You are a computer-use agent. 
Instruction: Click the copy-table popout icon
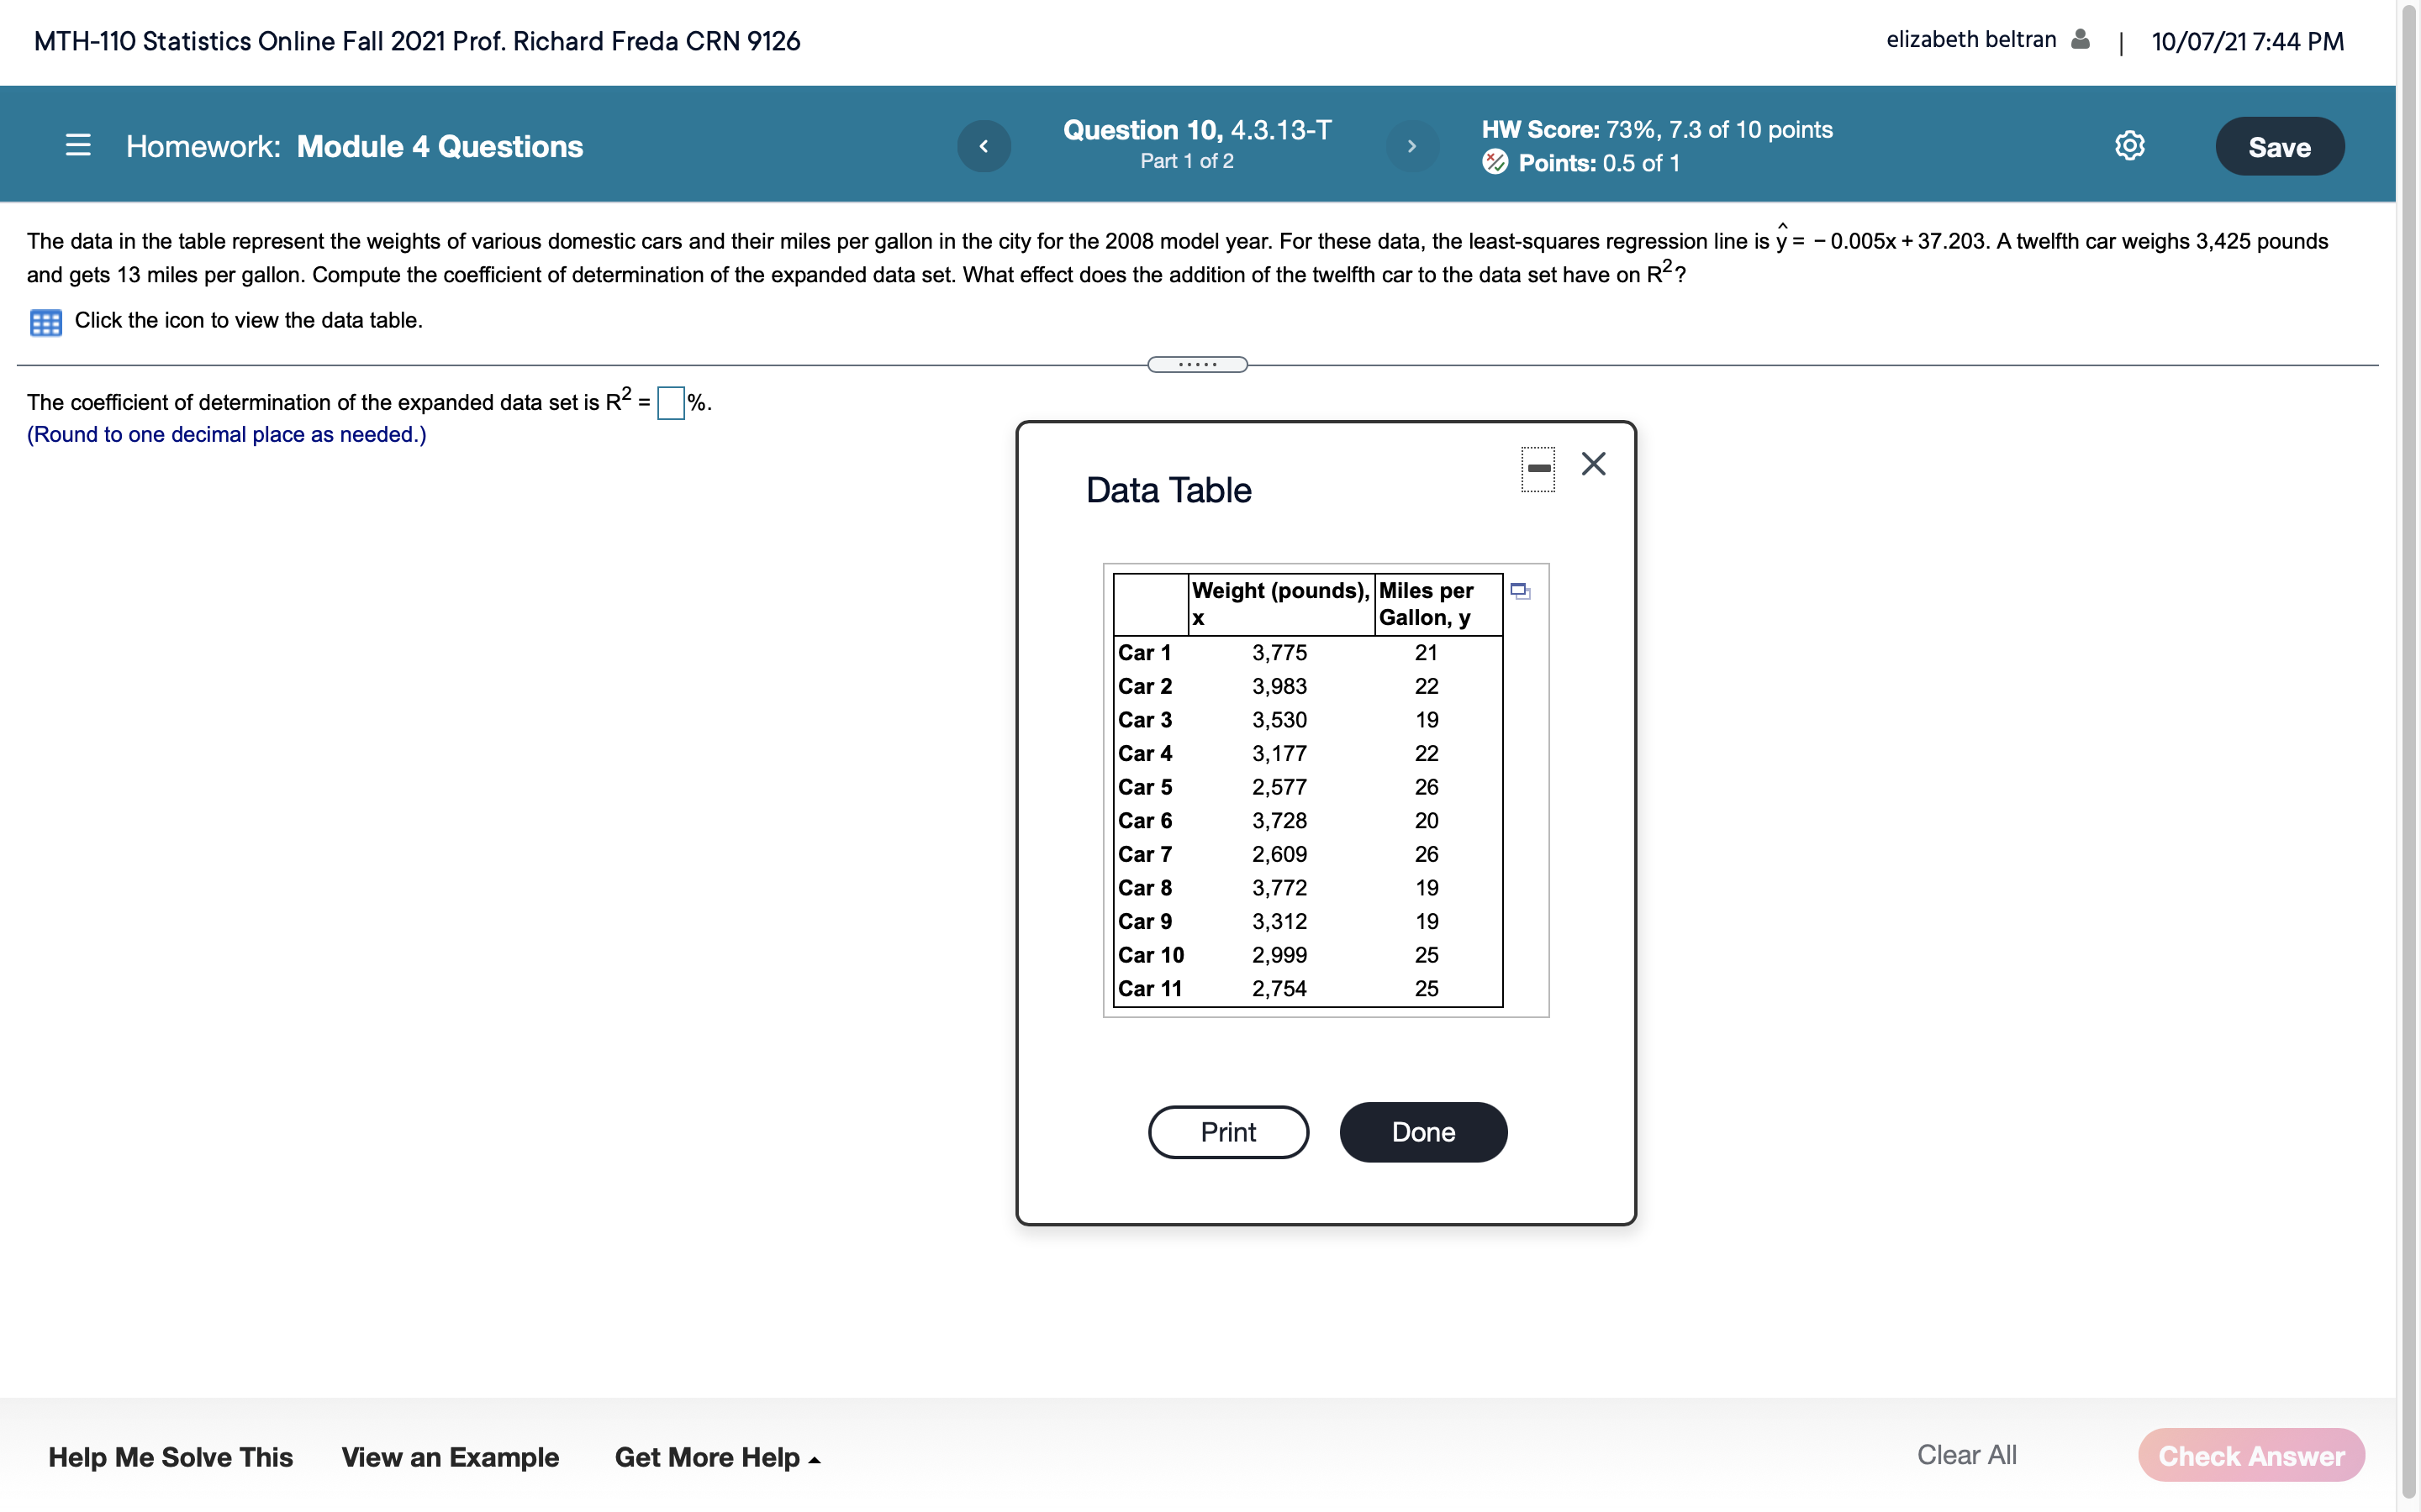[x=1520, y=592]
